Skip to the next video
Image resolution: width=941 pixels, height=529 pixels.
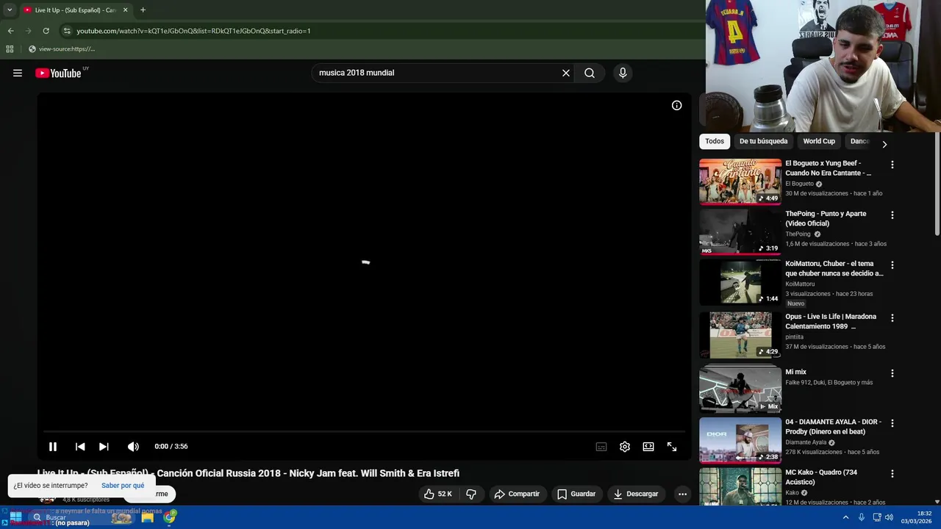click(104, 447)
